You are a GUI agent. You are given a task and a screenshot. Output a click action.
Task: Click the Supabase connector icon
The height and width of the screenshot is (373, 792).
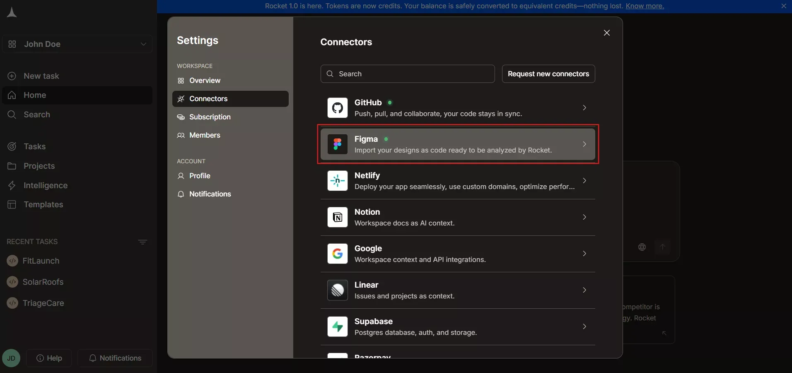pyautogui.click(x=338, y=327)
